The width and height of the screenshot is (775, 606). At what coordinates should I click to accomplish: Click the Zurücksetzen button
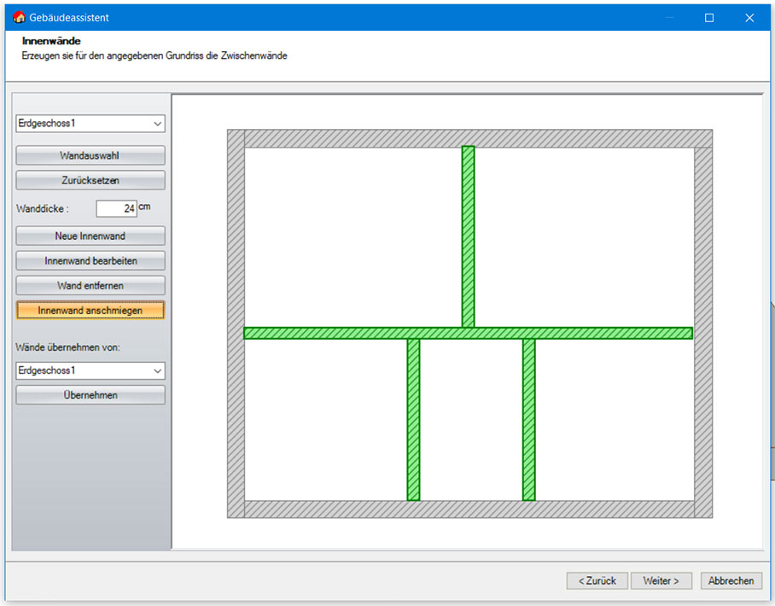[x=90, y=180]
